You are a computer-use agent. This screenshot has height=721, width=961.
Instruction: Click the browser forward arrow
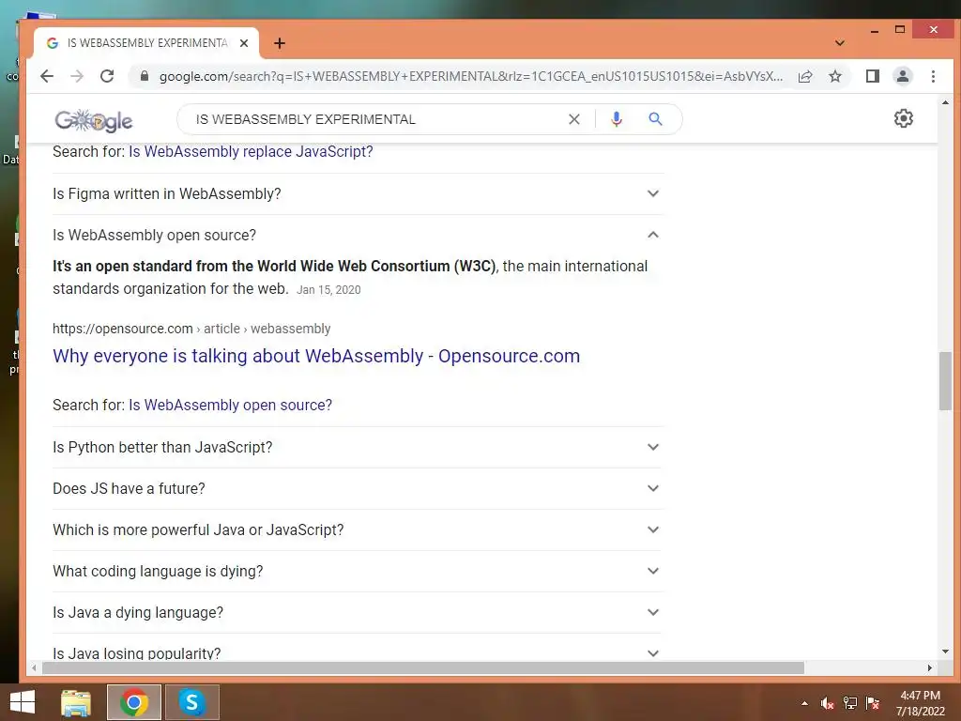(x=77, y=76)
